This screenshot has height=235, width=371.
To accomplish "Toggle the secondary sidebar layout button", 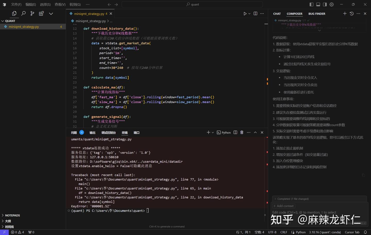I will [325, 4].
